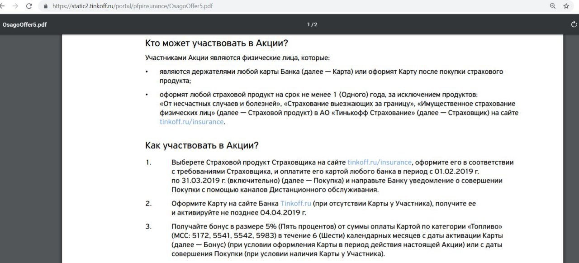This screenshot has height=263, width=579.
Task: Rotate the PDF document clockwise
Action: coord(574,24)
